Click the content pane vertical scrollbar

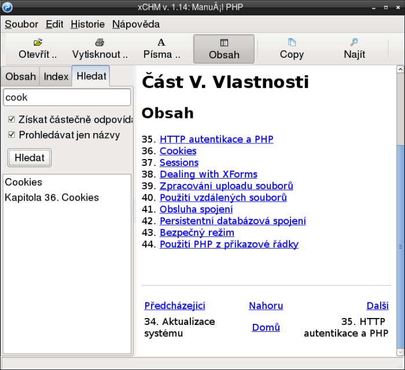click(400, 231)
